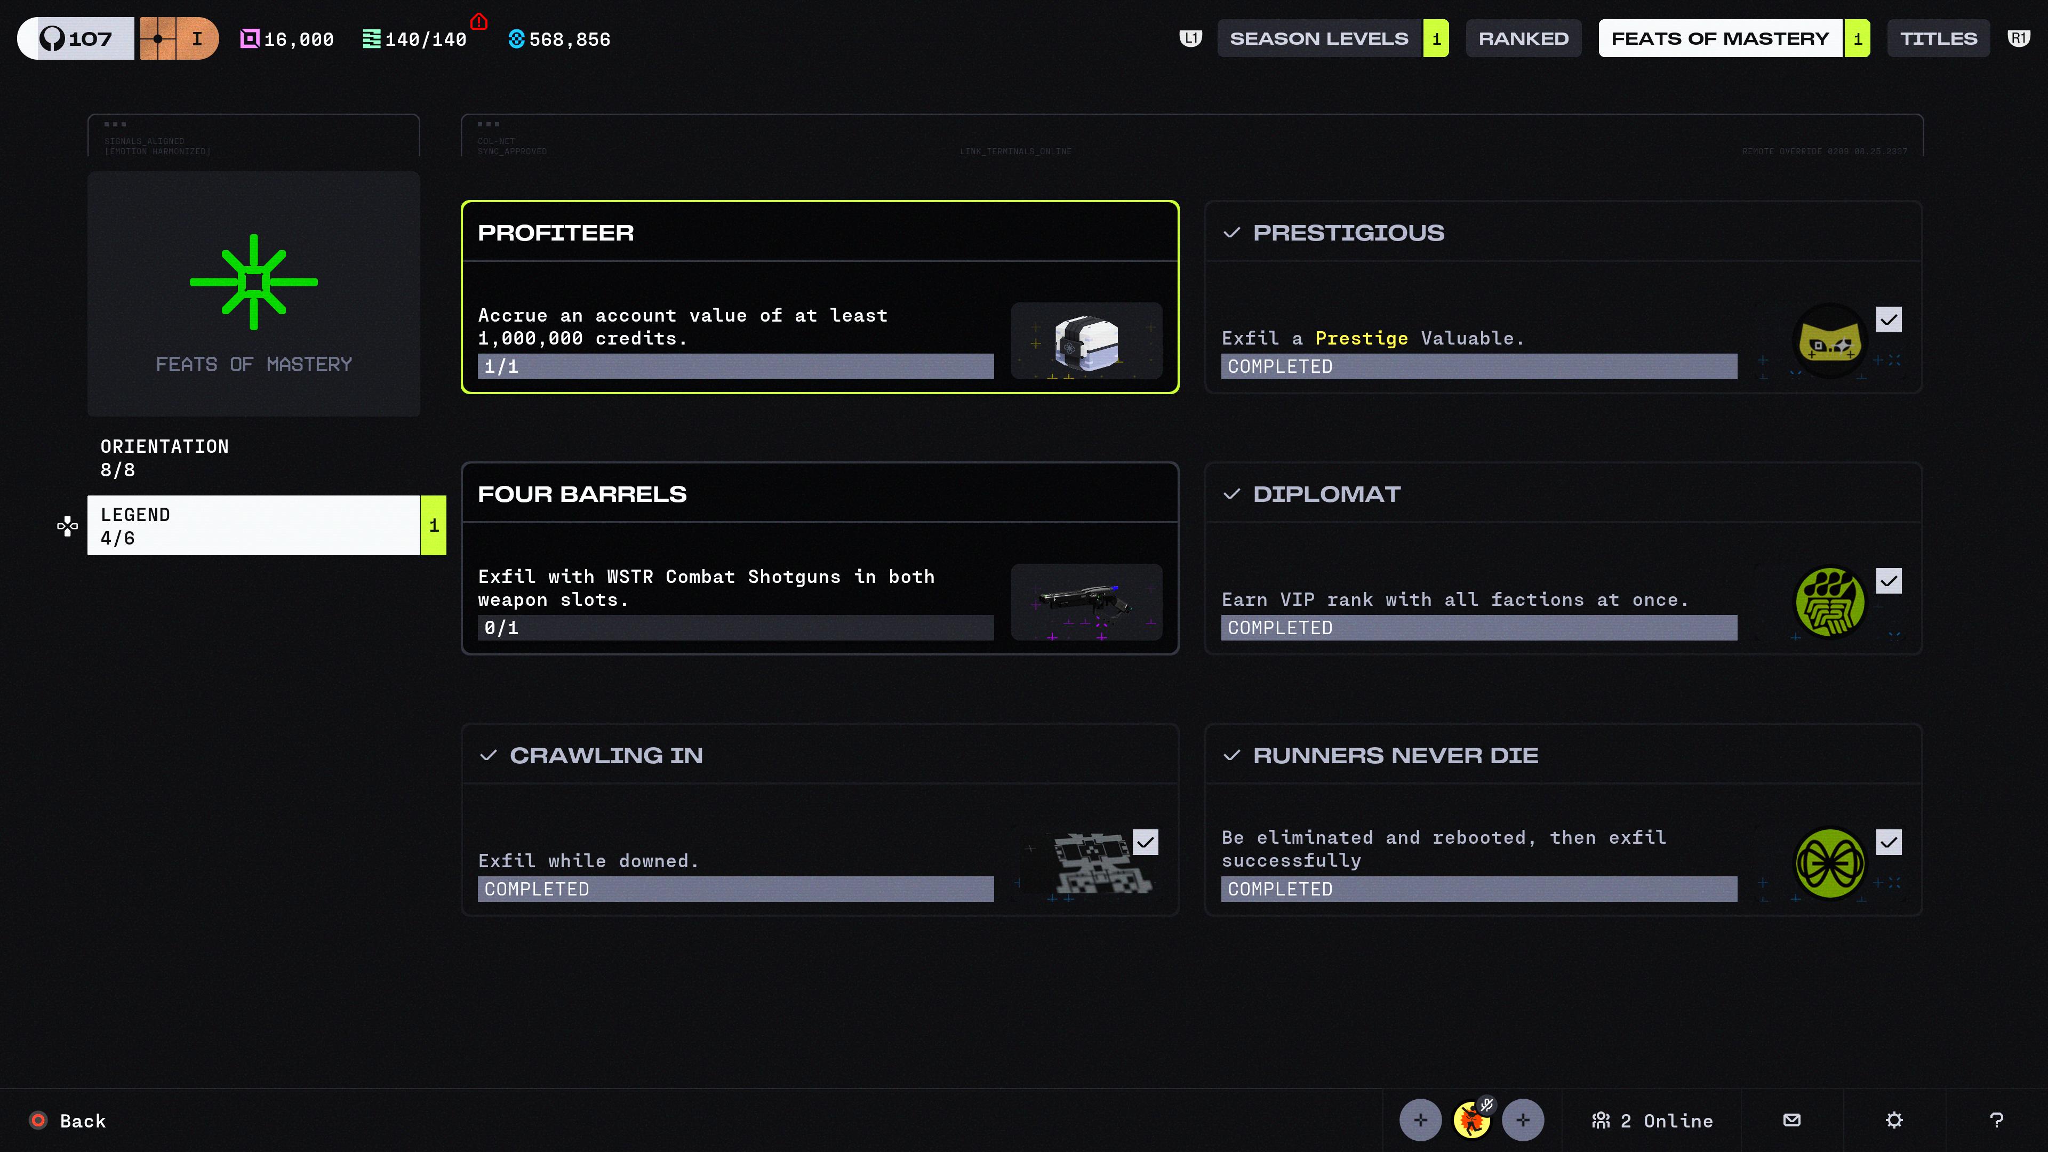Add a teammate with the left plus slot
The width and height of the screenshot is (2048, 1152).
click(1421, 1120)
